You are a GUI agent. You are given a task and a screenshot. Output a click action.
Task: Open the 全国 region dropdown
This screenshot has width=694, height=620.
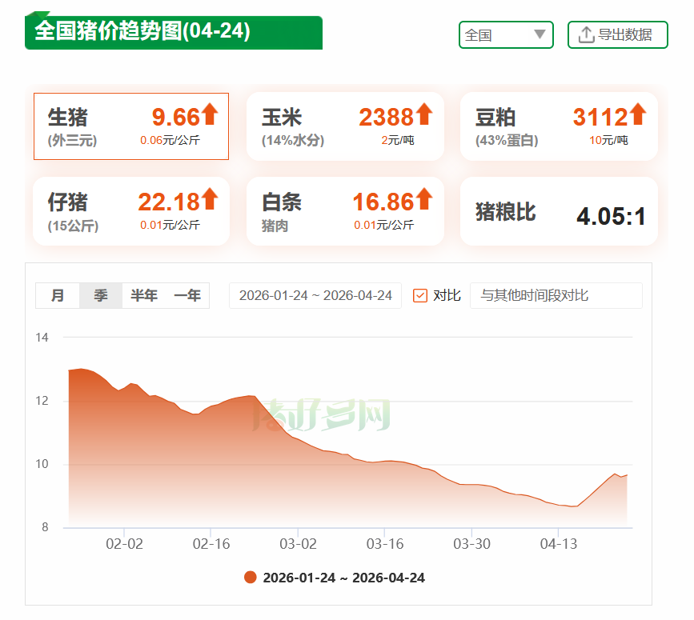coord(505,34)
